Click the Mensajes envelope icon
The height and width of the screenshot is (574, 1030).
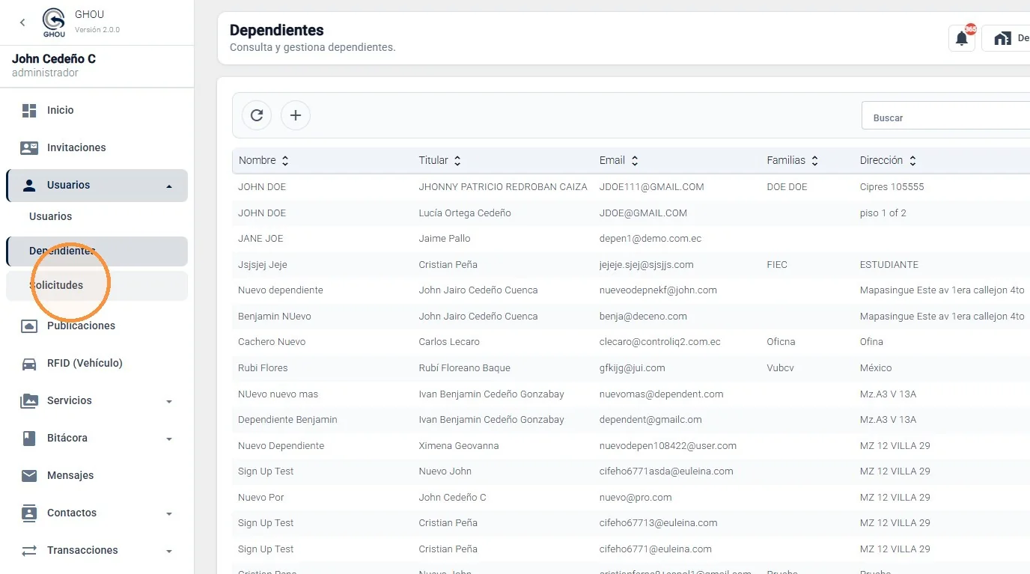pyautogui.click(x=29, y=476)
